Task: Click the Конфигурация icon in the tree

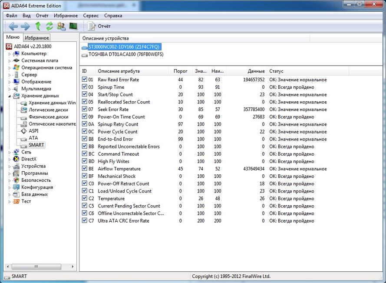Action: [x=16, y=187]
